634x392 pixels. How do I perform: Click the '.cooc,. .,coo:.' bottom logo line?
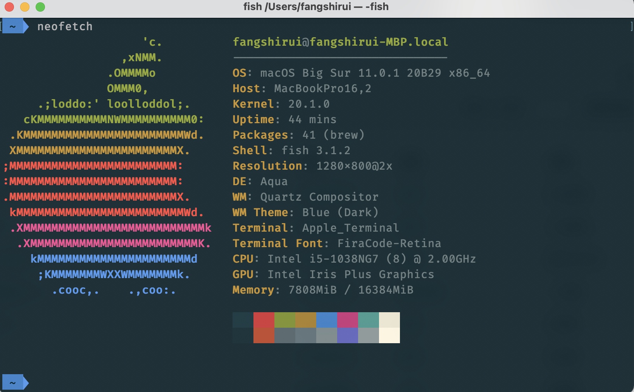click(114, 290)
